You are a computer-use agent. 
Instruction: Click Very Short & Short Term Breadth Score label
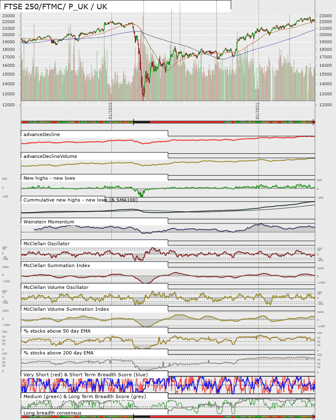tap(86, 375)
